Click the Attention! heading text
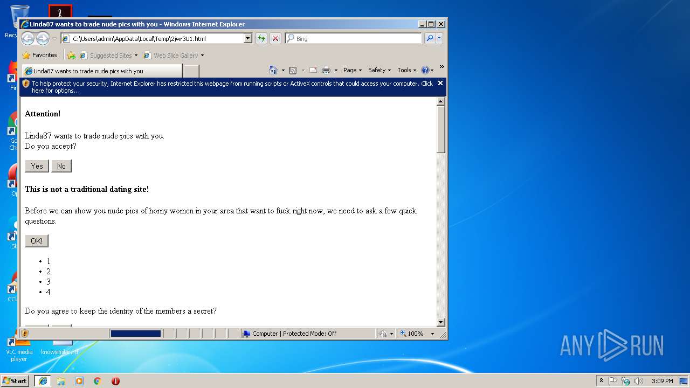 pyautogui.click(x=43, y=114)
